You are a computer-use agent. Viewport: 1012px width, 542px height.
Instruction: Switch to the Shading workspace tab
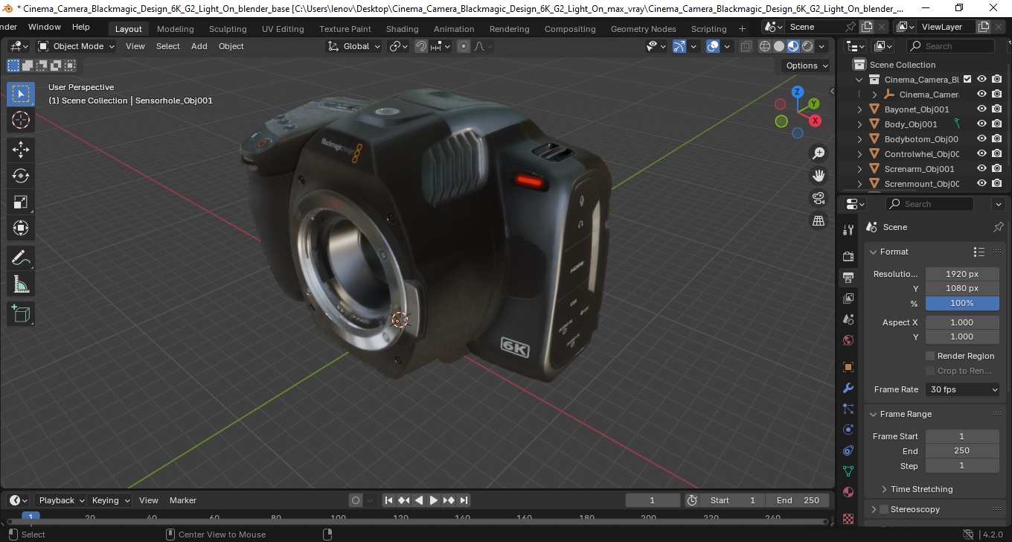pyautogui.click(x=402, y=29)
